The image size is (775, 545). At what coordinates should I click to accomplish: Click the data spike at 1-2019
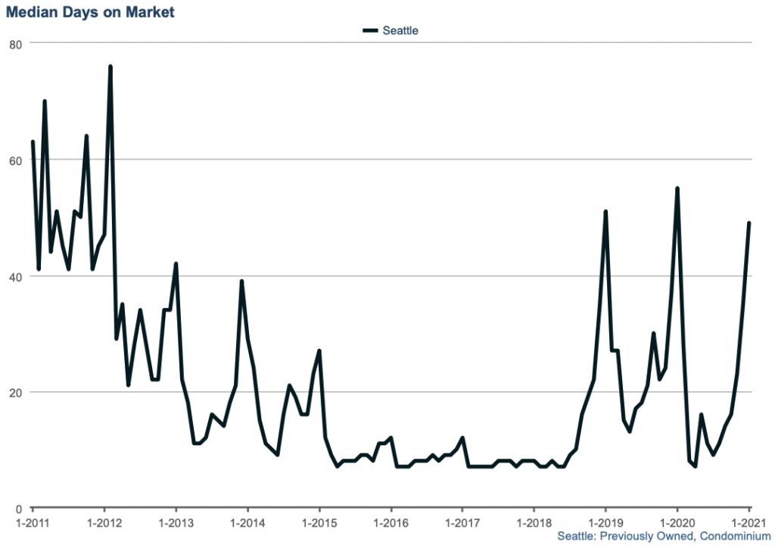605,212
